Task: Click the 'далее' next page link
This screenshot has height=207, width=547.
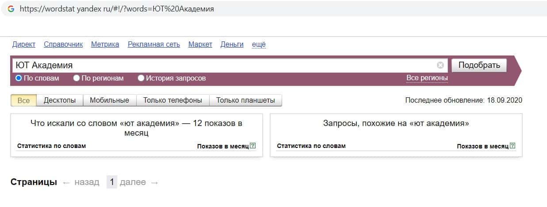Action: pos(133,182)
